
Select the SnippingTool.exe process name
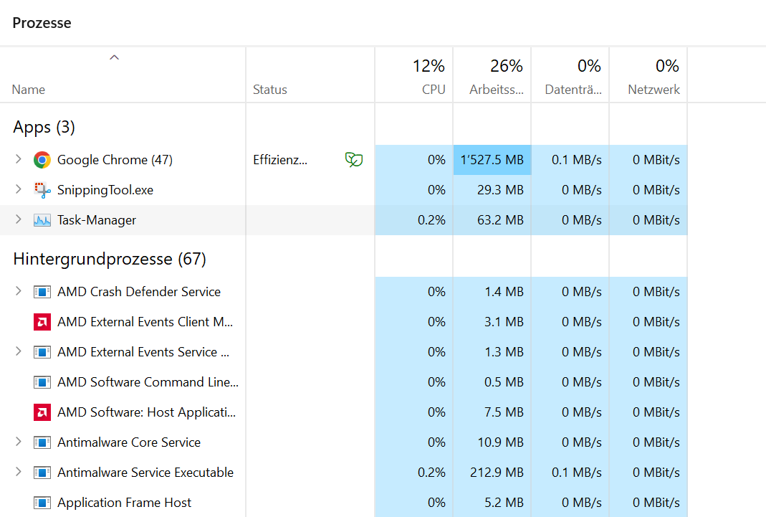pos(105,190)
